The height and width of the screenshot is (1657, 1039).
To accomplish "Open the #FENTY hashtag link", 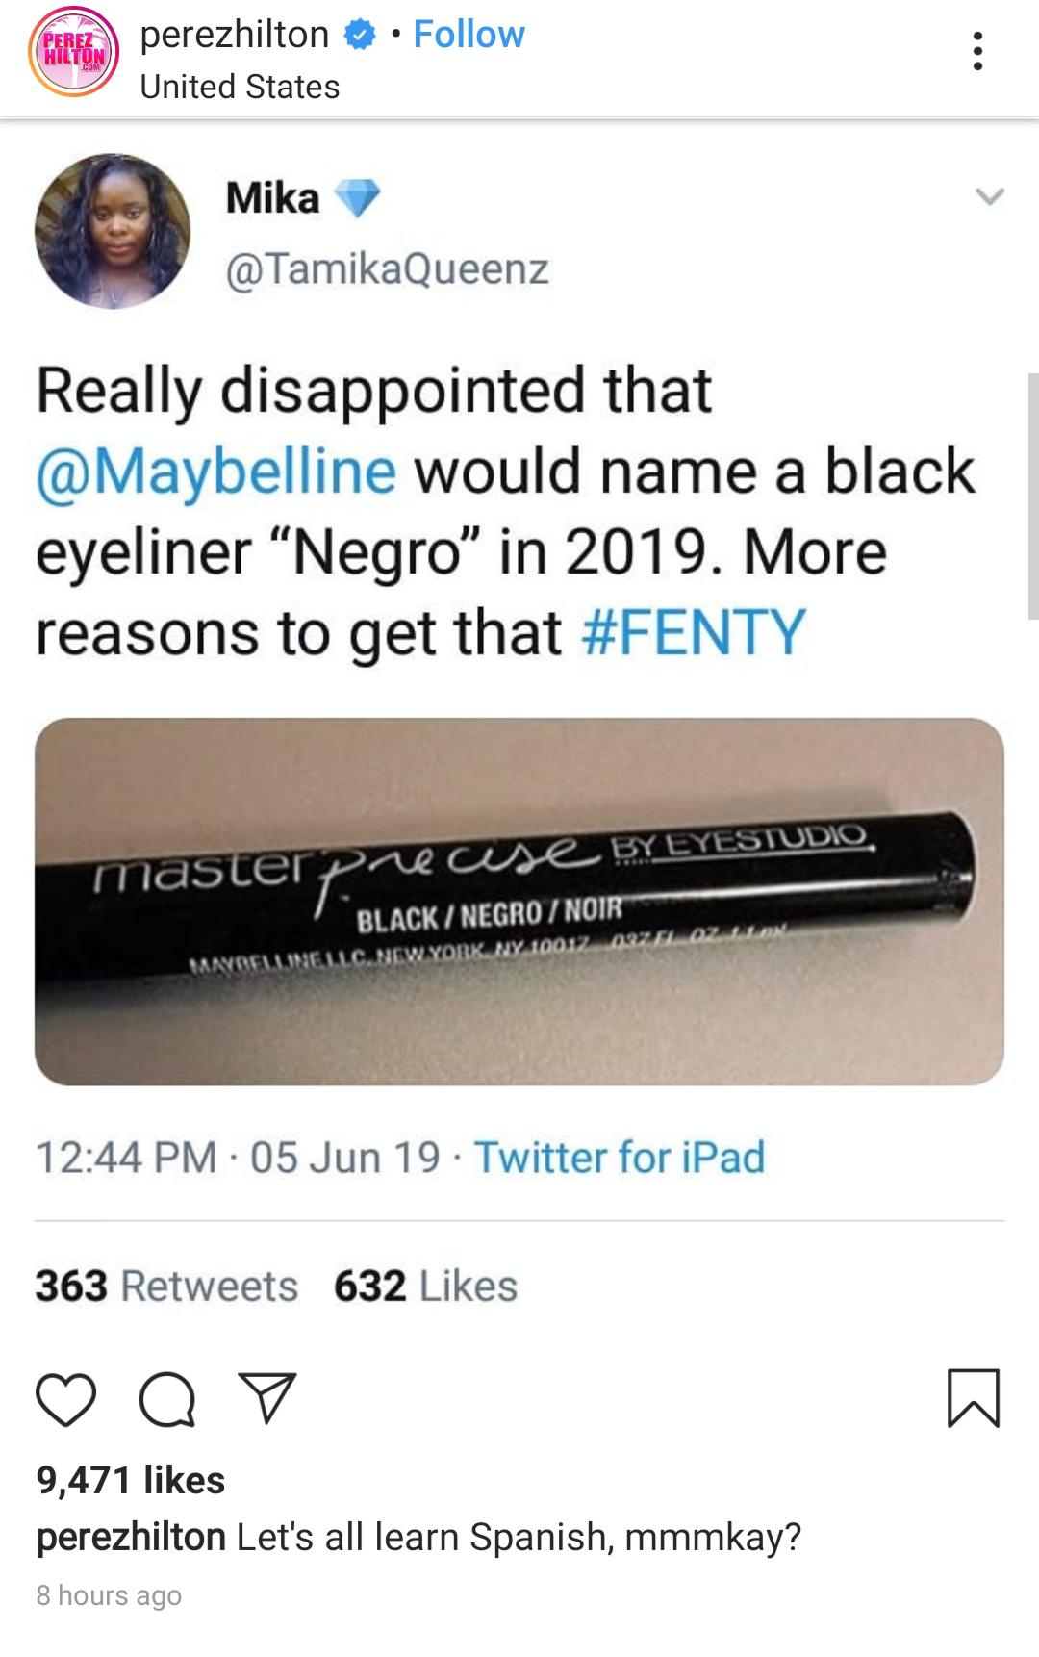I will tap(694, 633).
